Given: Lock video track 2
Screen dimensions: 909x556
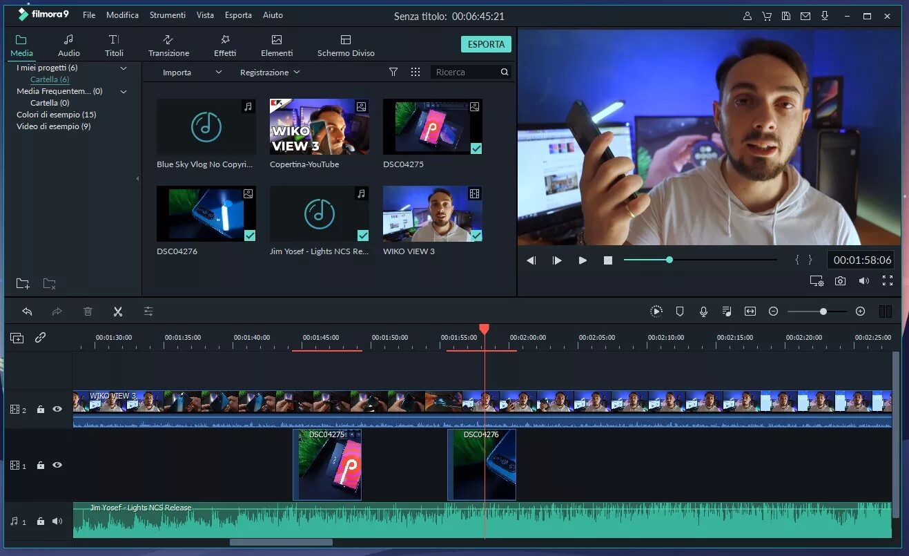Looking at the screenshot, I should (40, 409).
